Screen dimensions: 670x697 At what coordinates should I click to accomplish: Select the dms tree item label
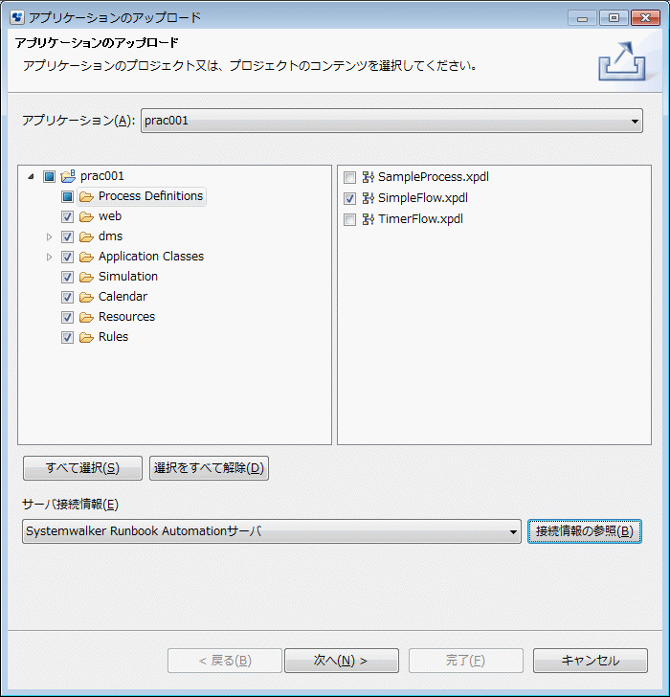[110, 236]
